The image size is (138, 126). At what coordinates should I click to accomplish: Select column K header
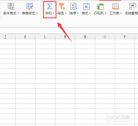click(x=25, y=37)
